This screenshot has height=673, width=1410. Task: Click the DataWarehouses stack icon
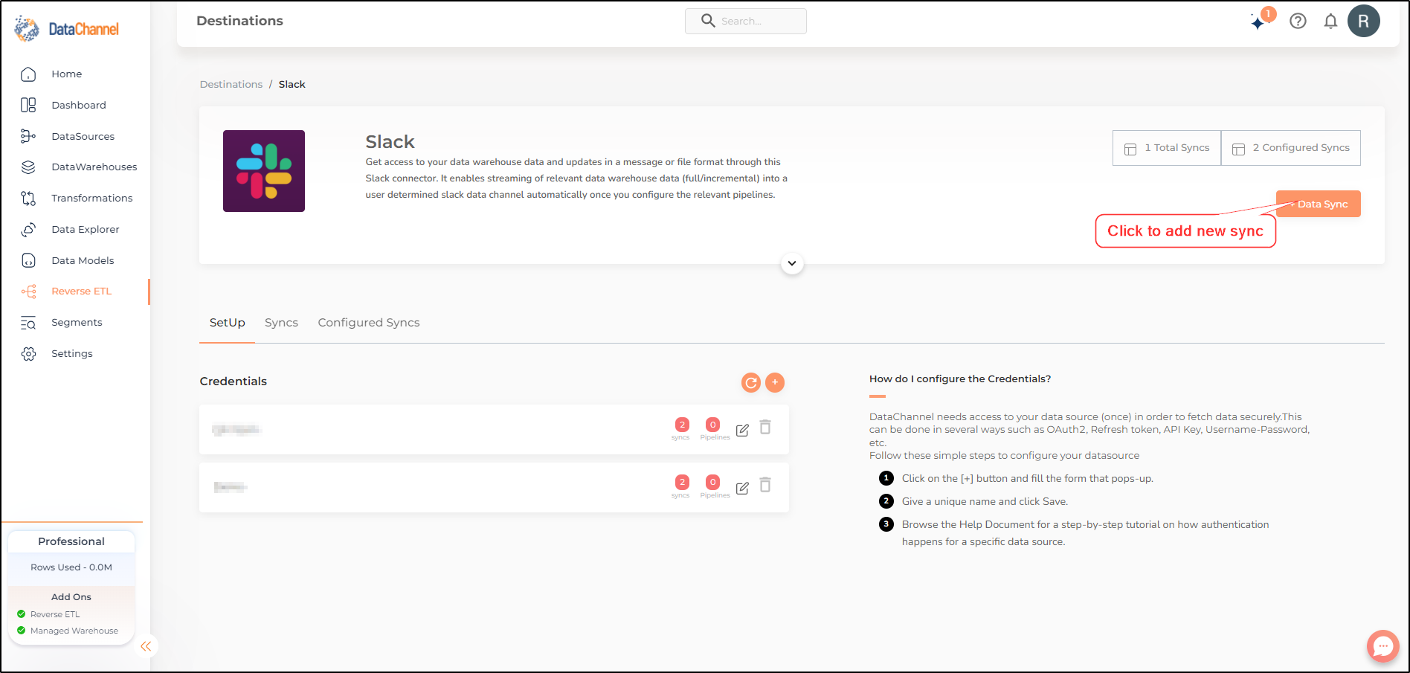(x=28, y=167)
